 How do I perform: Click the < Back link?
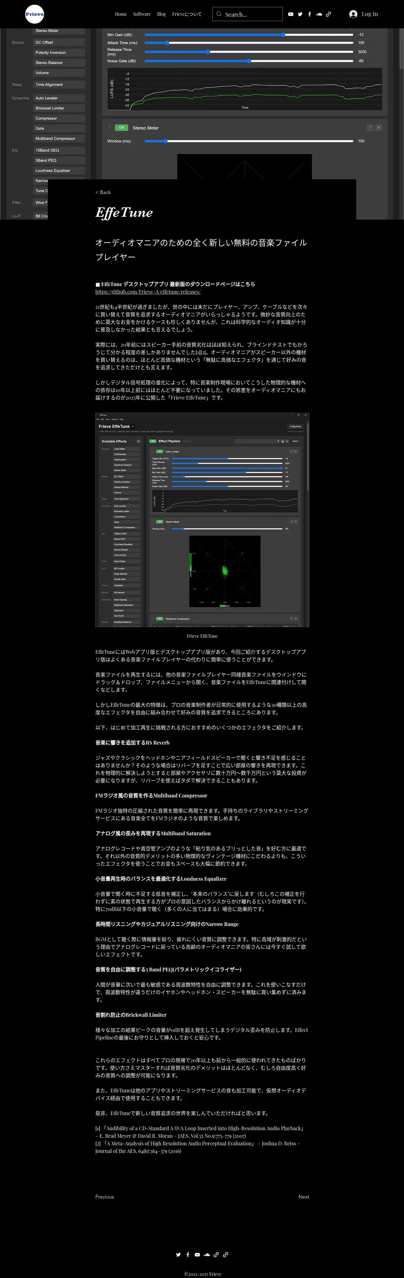(x=103, y=193)
